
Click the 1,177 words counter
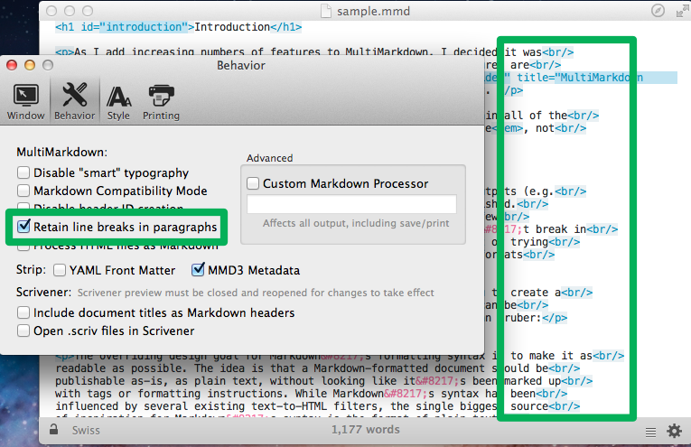click(x=365, y=429)
